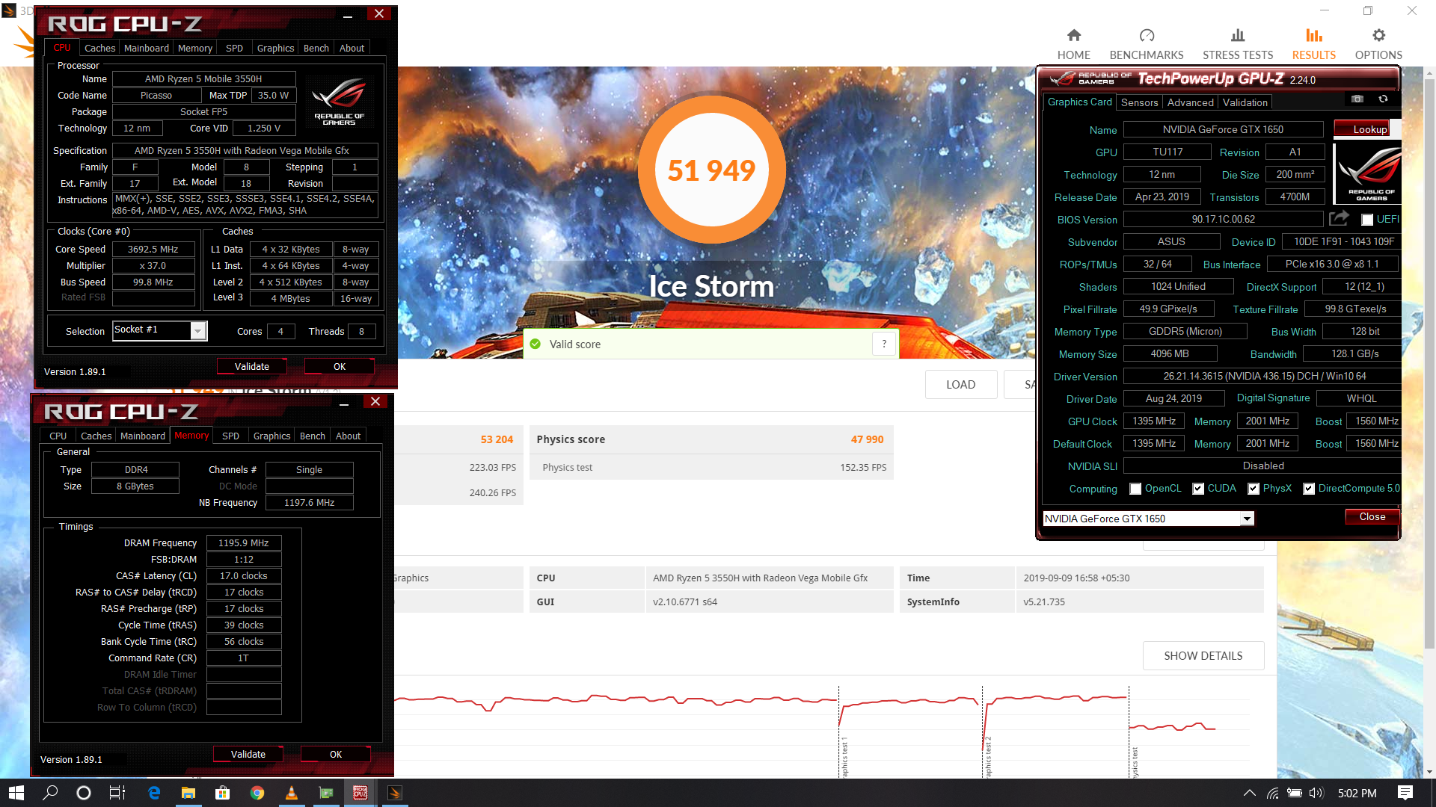Open the Stress Tests icon
1436x807 pixels.
1238,35
